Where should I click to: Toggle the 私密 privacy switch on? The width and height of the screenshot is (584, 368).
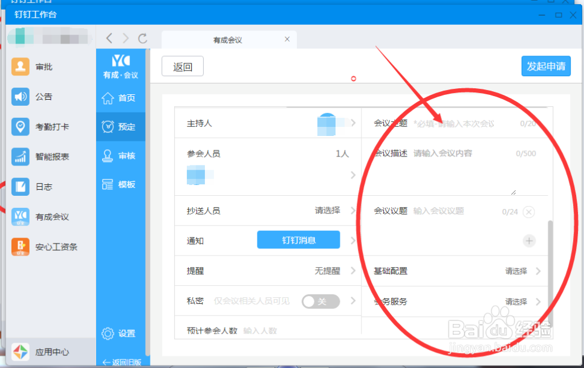[x=320, y=301]
